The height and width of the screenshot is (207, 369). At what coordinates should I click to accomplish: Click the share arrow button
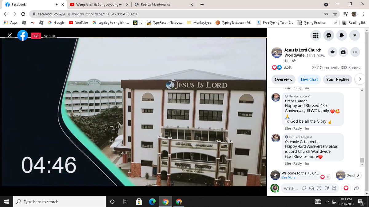tap(357, 188)
